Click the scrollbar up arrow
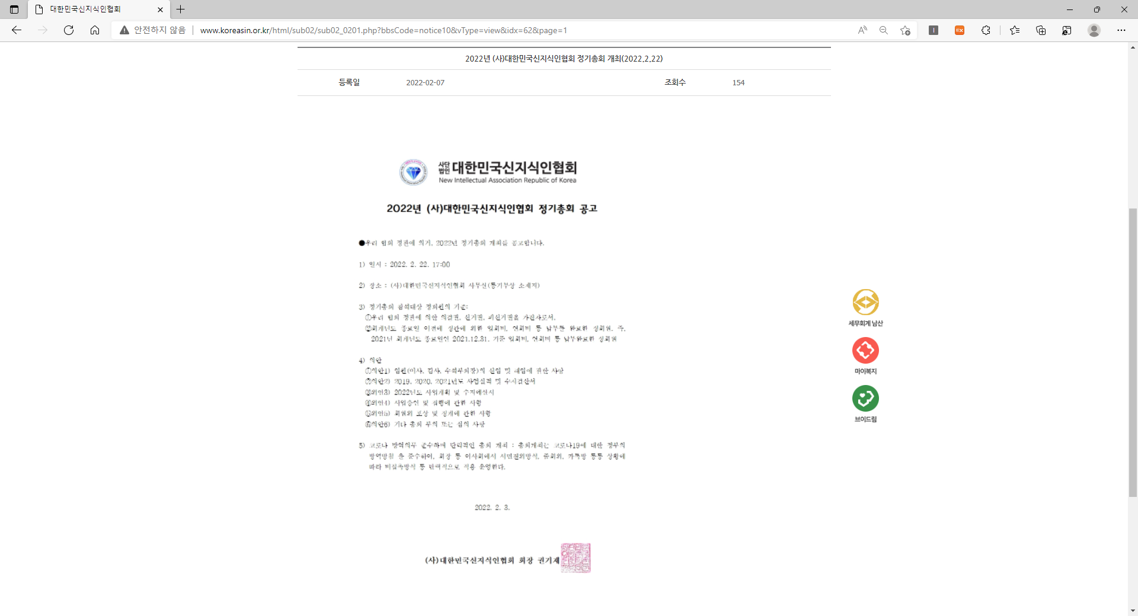1138x616 pixels. pyautogui.click(x=1133, y=47)
